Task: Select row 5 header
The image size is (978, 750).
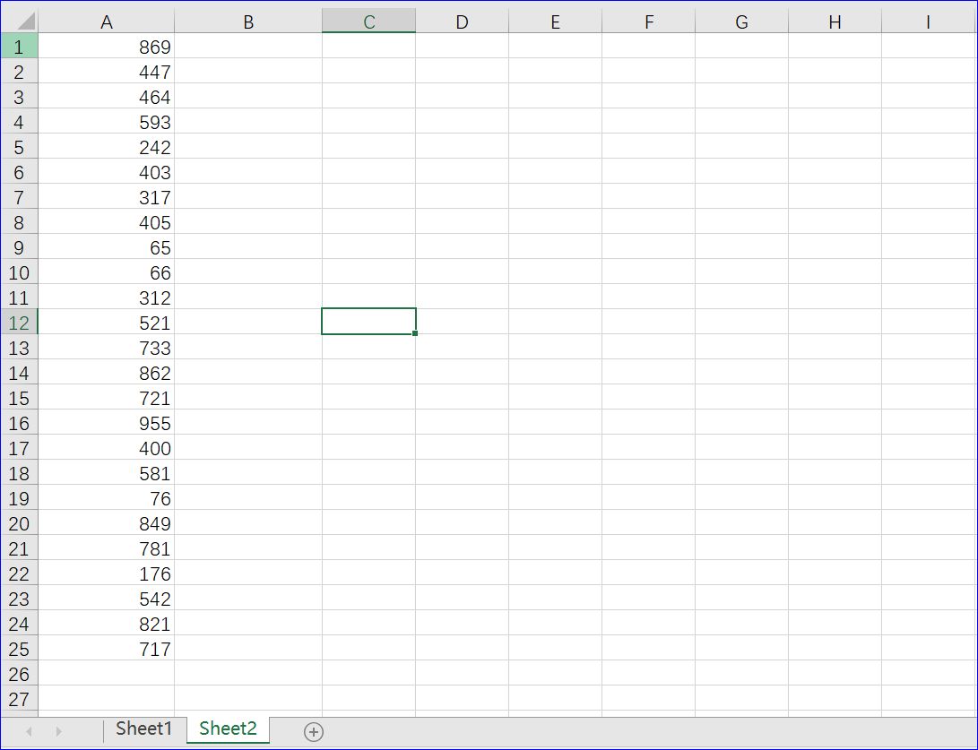Action: pyautogui.click(x=20, y=147)
